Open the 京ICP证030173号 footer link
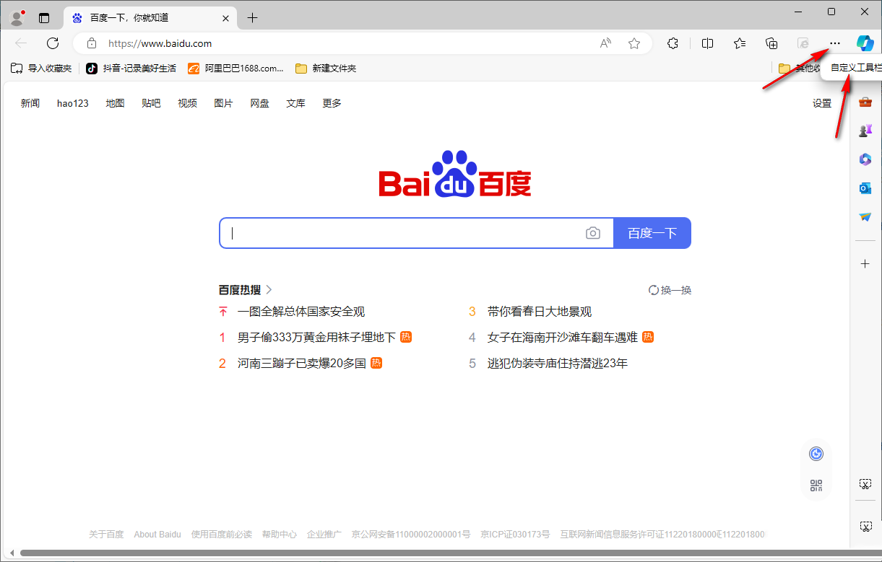Viewport: 882px width, 562px height. 515,535
